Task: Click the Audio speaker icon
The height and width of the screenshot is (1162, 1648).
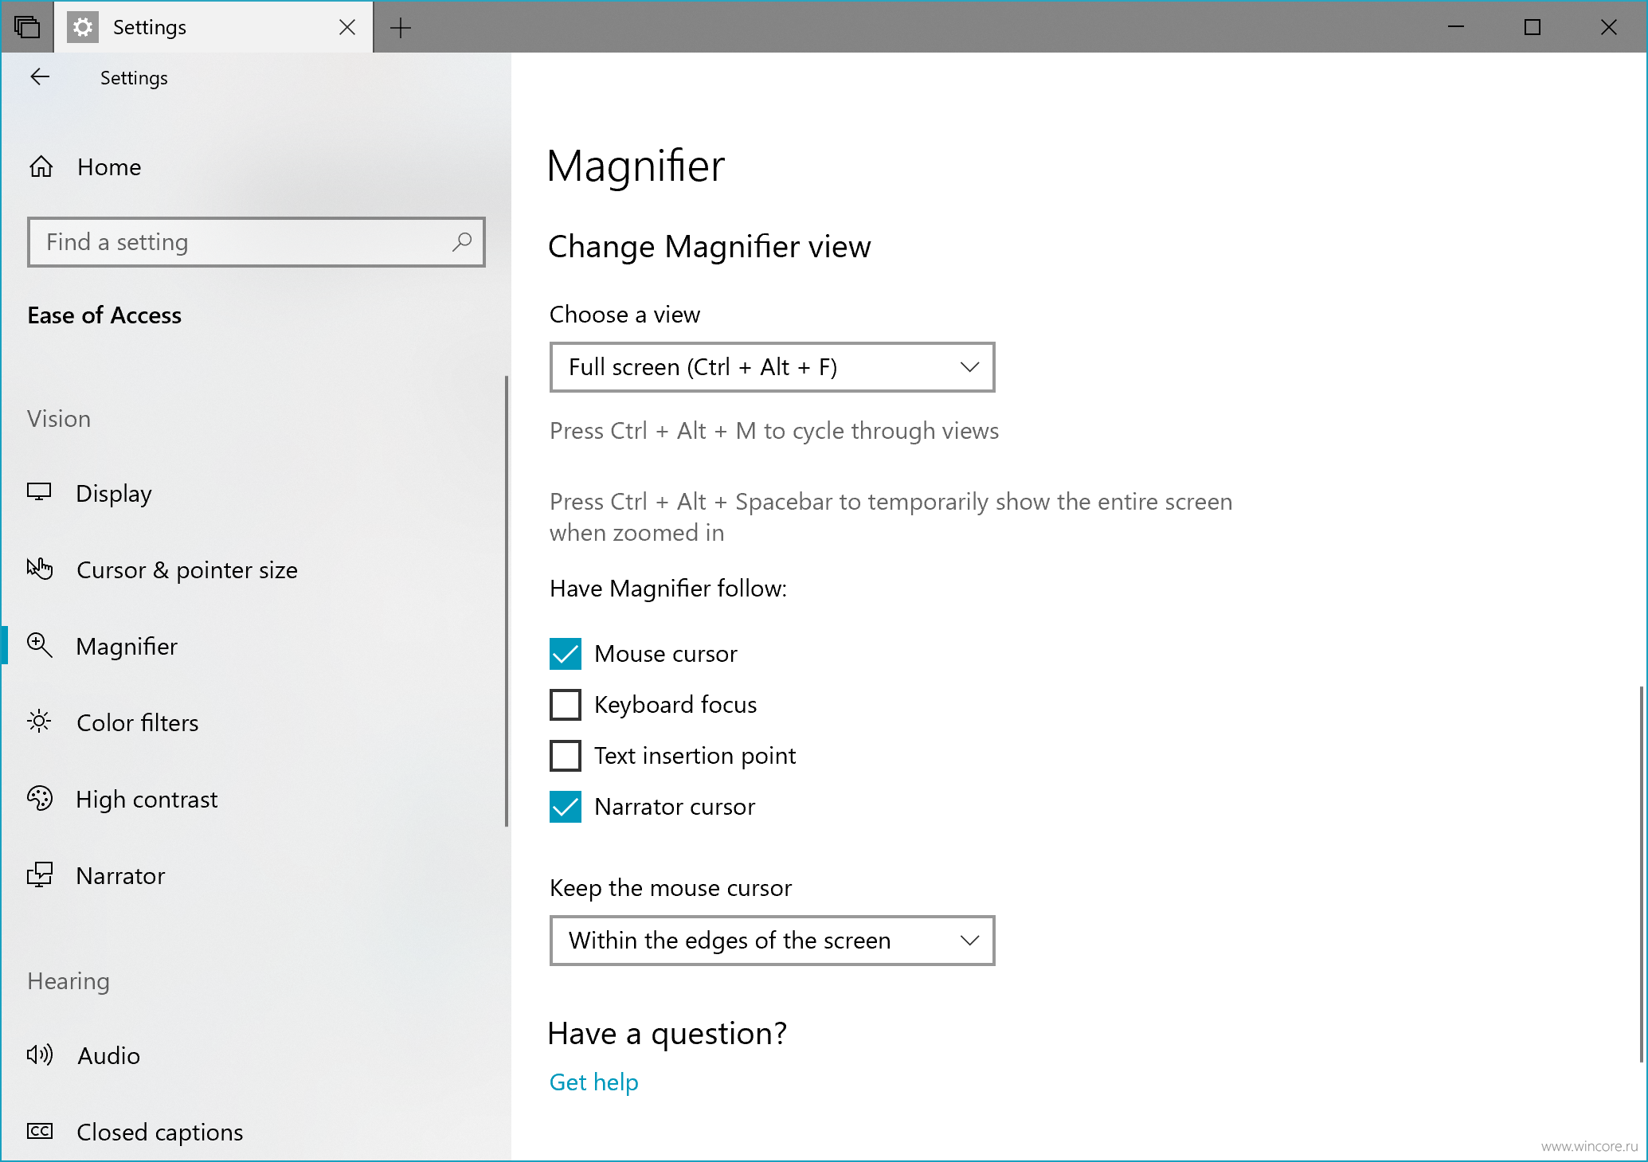Action: click(x=40, y=1054)
